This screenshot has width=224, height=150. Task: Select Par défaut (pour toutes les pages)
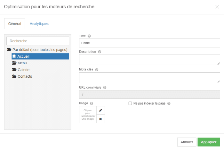[40, 50]
